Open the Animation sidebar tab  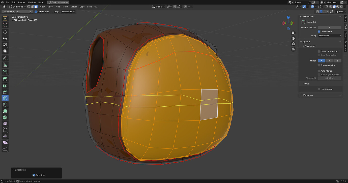[x=346, y=46]
